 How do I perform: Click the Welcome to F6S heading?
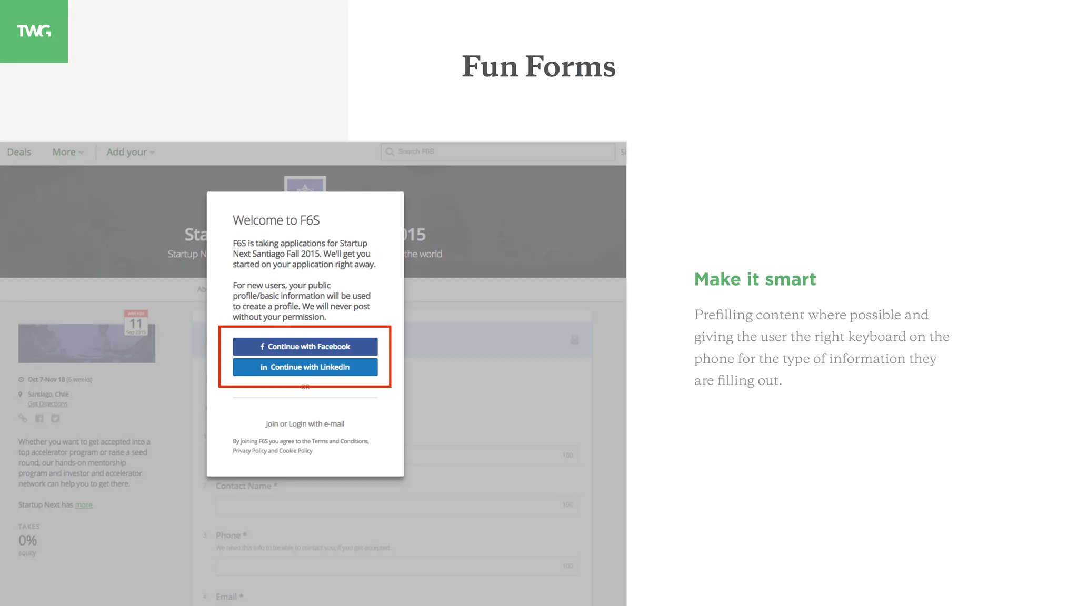pos(276,220)
